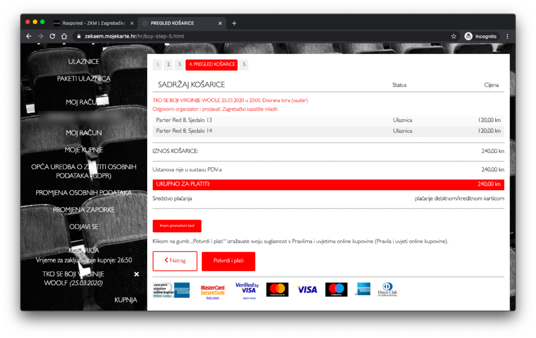Screen dimensions: 536x338
Task: Go to checkout step 3
Action: click(x=179, y=65)
